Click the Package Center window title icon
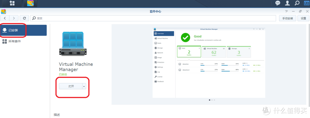The image size is (310, 118). click(3, 11)
